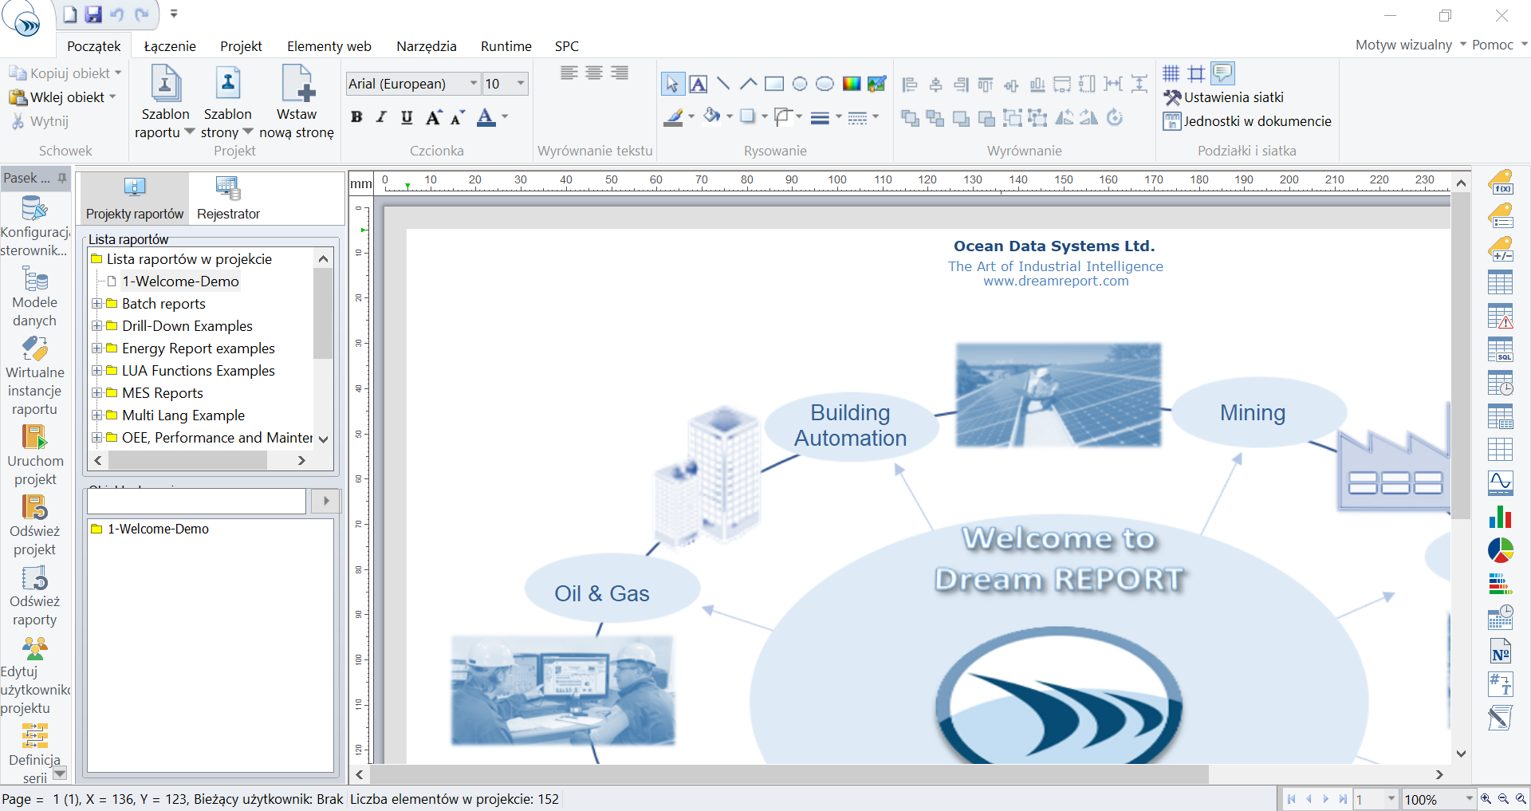Open Modele danych in sidebar
1531x811 pixels.
34,298
